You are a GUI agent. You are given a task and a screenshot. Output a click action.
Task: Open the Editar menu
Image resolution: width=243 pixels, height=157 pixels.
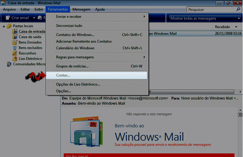(25, 9)
